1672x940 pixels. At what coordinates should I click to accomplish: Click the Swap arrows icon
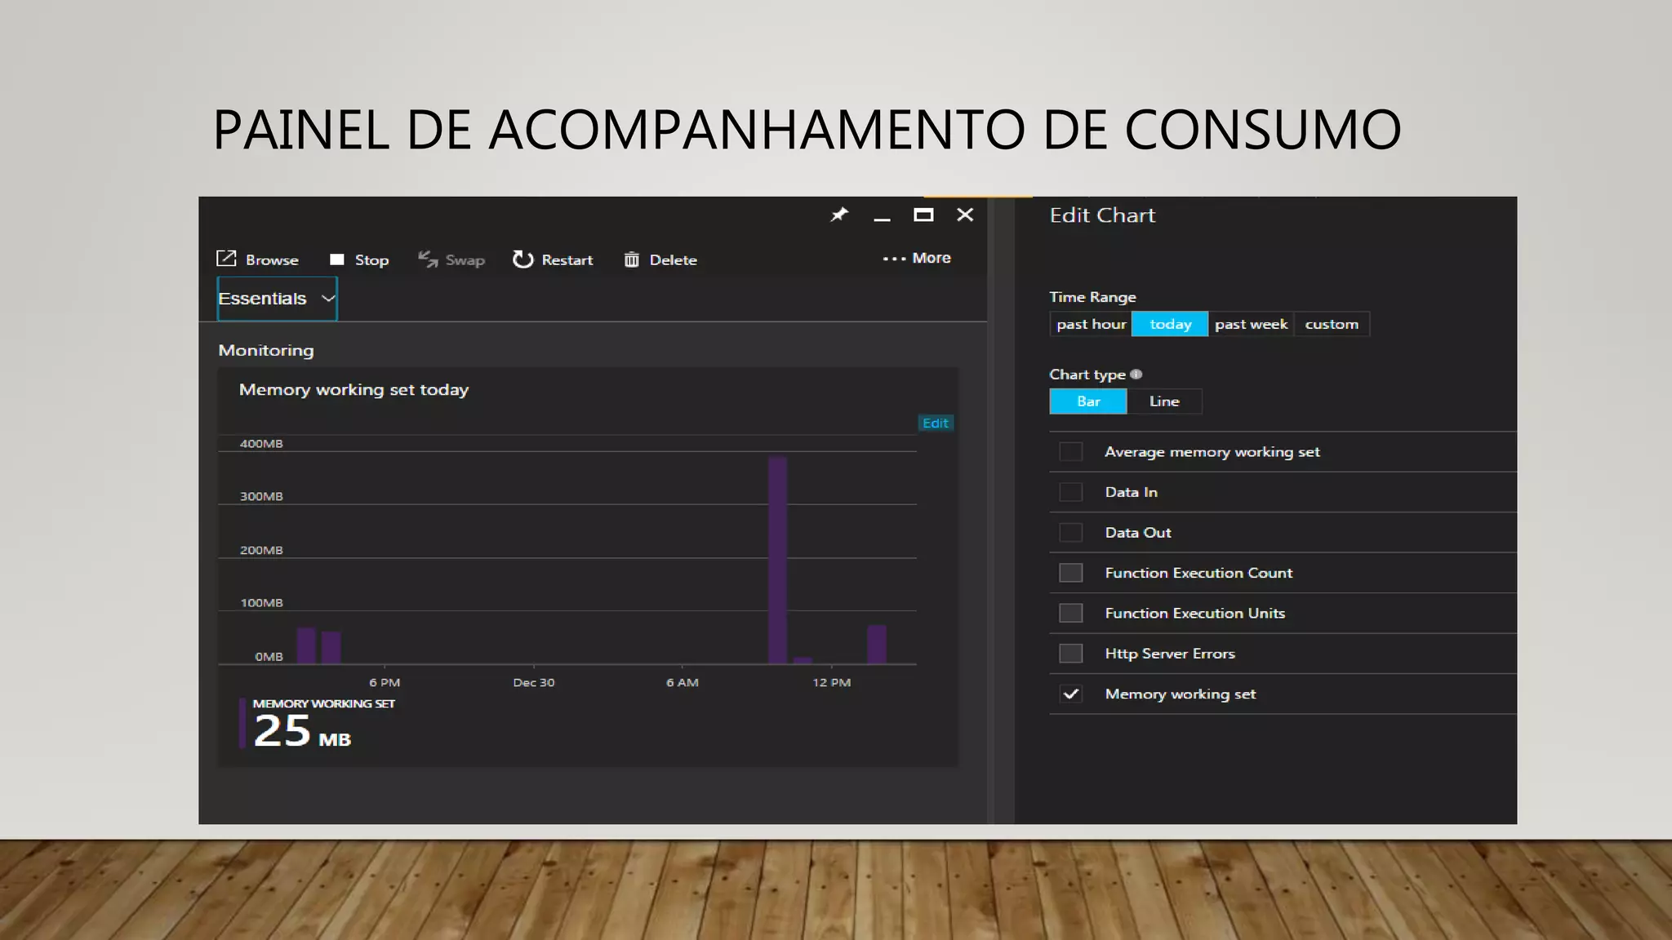click(429, 259)
